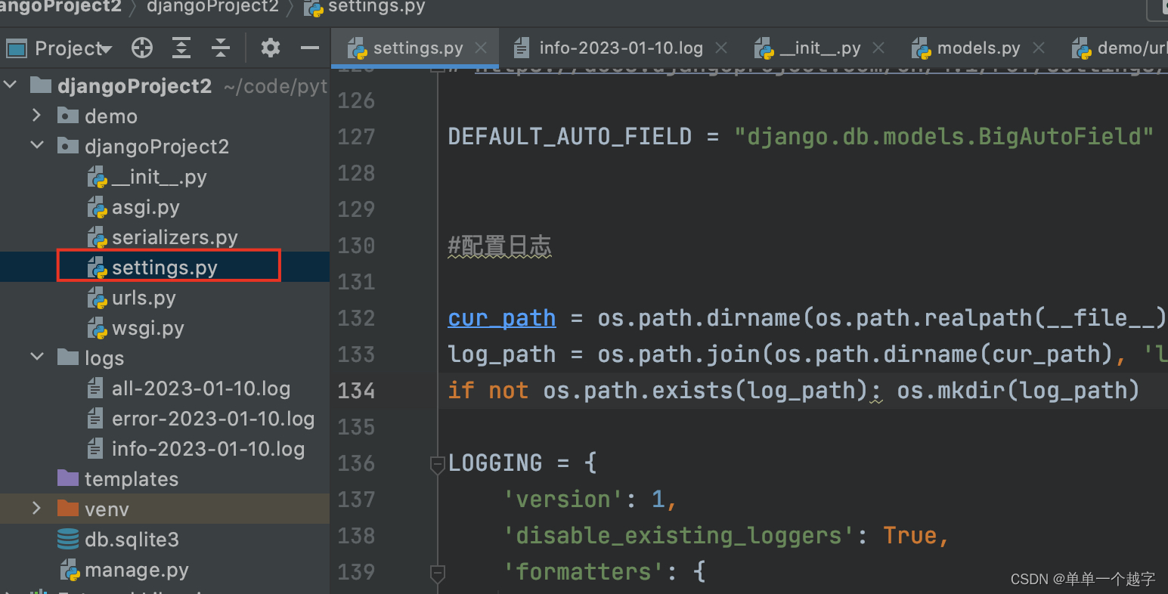The image size is (1168, 594).
Task: Collapse the djangoProject2 root folder
Action: coord(11,85)
